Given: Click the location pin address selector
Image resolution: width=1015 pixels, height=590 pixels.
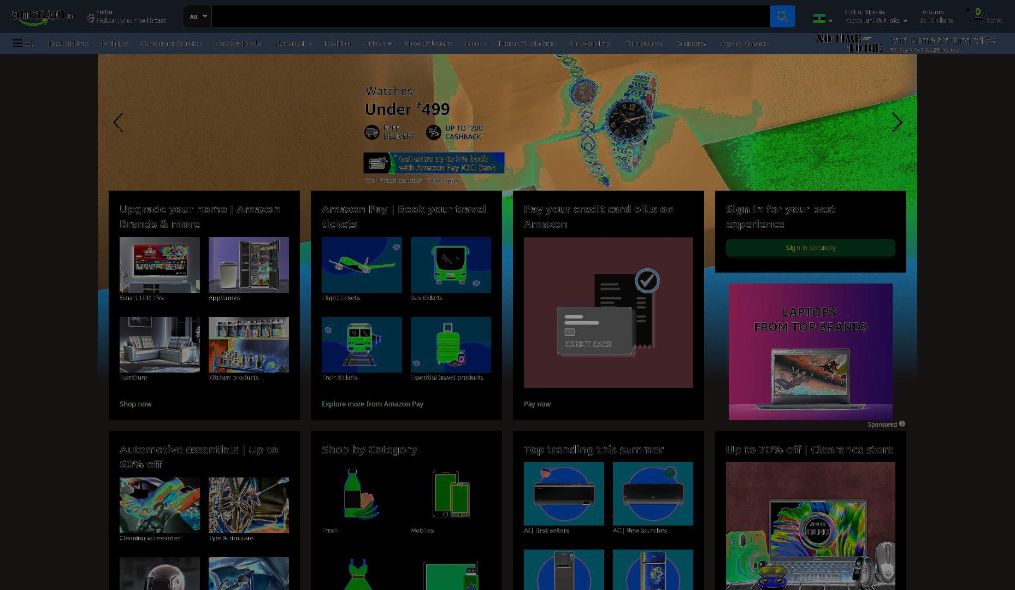Looking at the screenshot, I should pos(127,16).
